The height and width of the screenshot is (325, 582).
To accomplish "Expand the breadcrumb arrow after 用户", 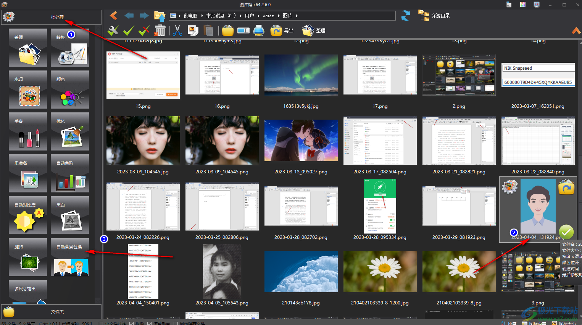I will coord(259,16).
